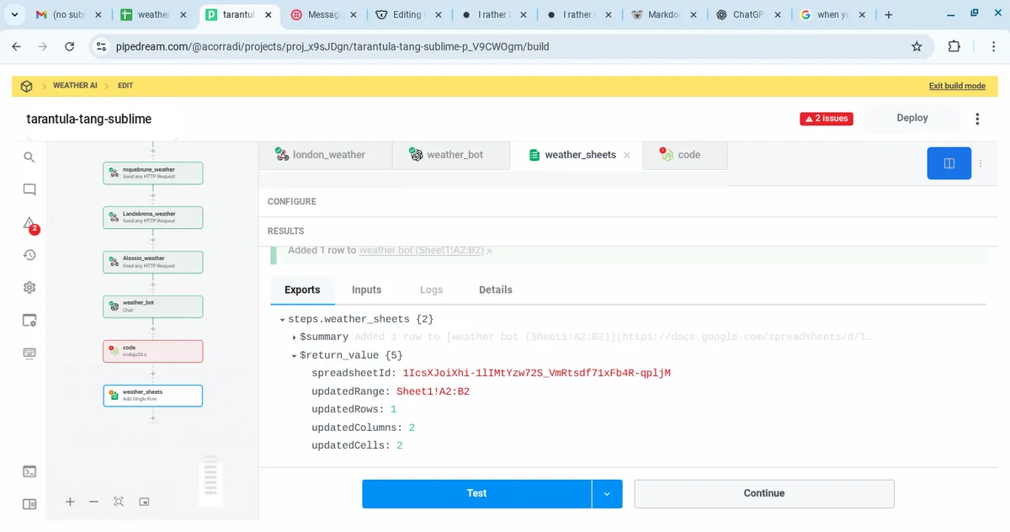Open the search icon in left sidebar
The height and width of the screenshot is (532, 1010).
[x=29, y=157]
